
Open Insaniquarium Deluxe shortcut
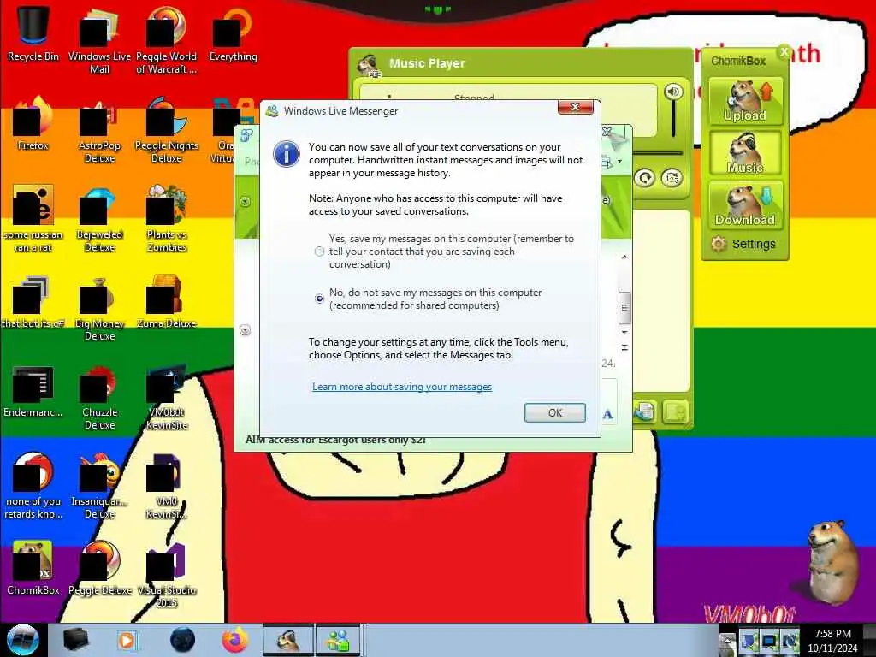99,485
